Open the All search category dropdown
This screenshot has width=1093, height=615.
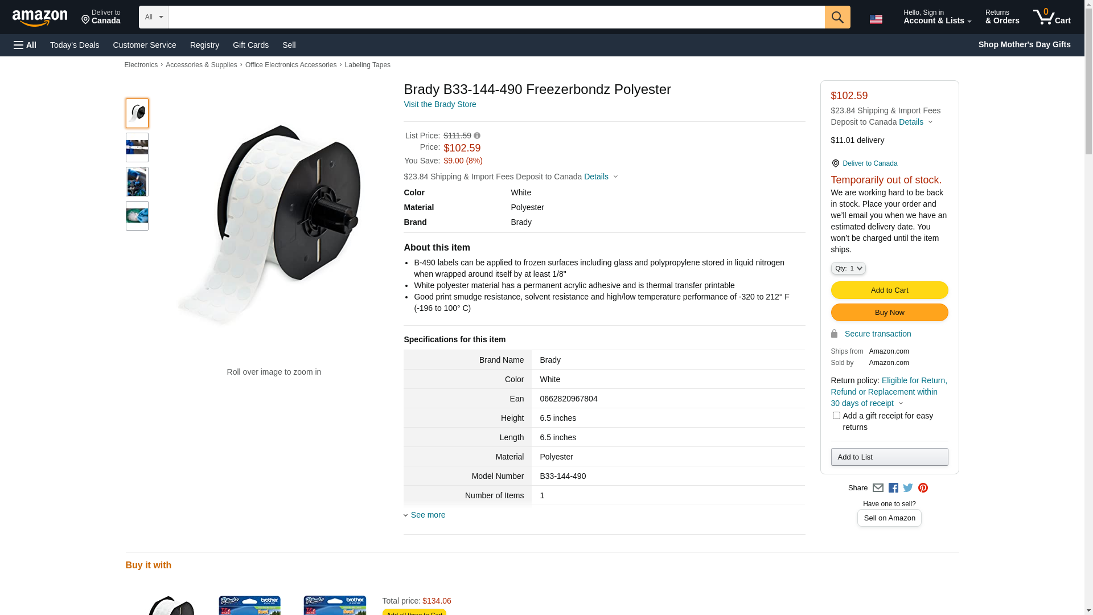[154, 17]
